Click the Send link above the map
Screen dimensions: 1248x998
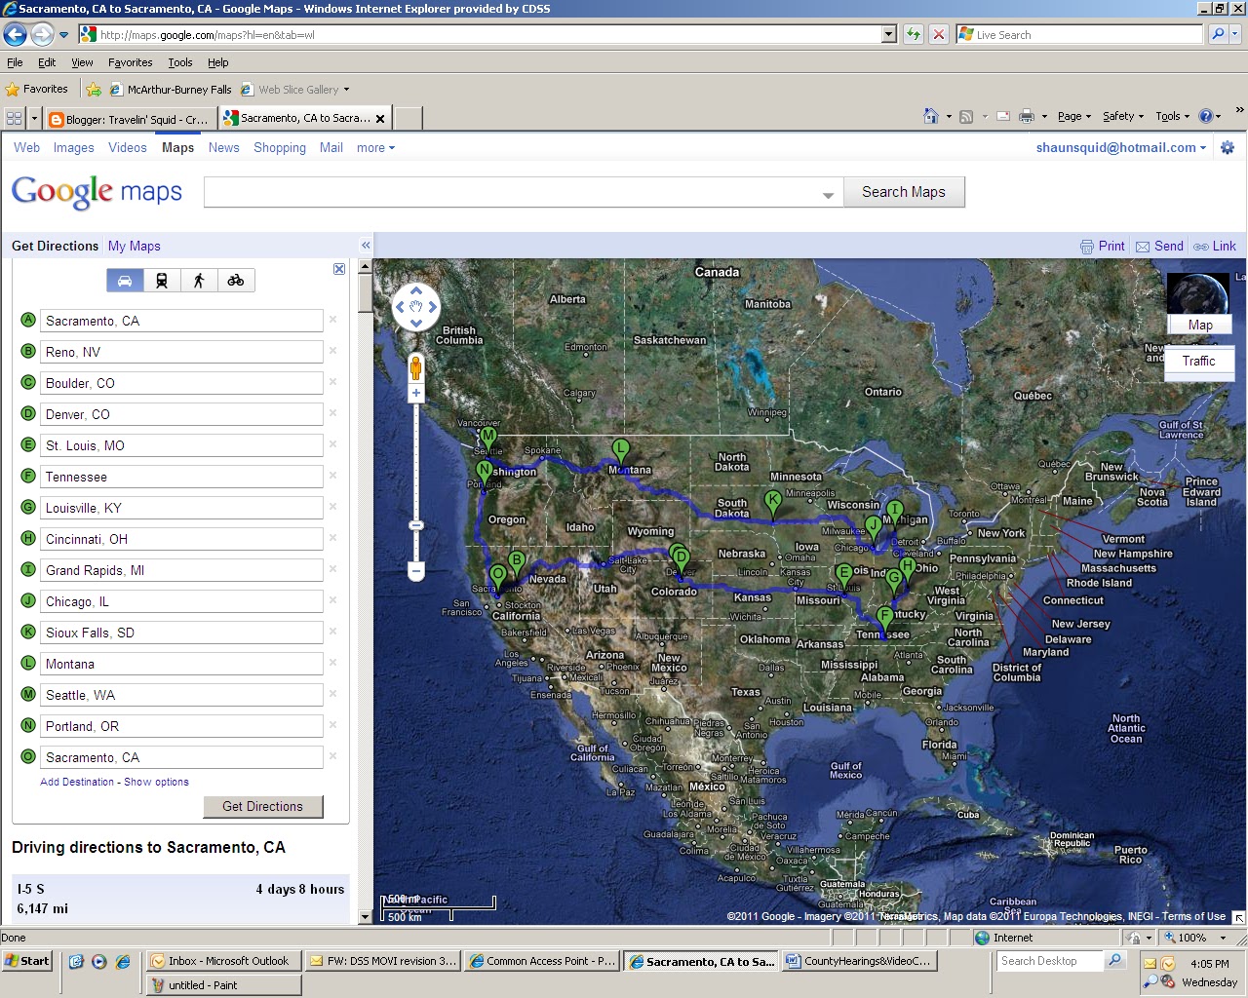pyautogui.click(x=1159, y=247)
